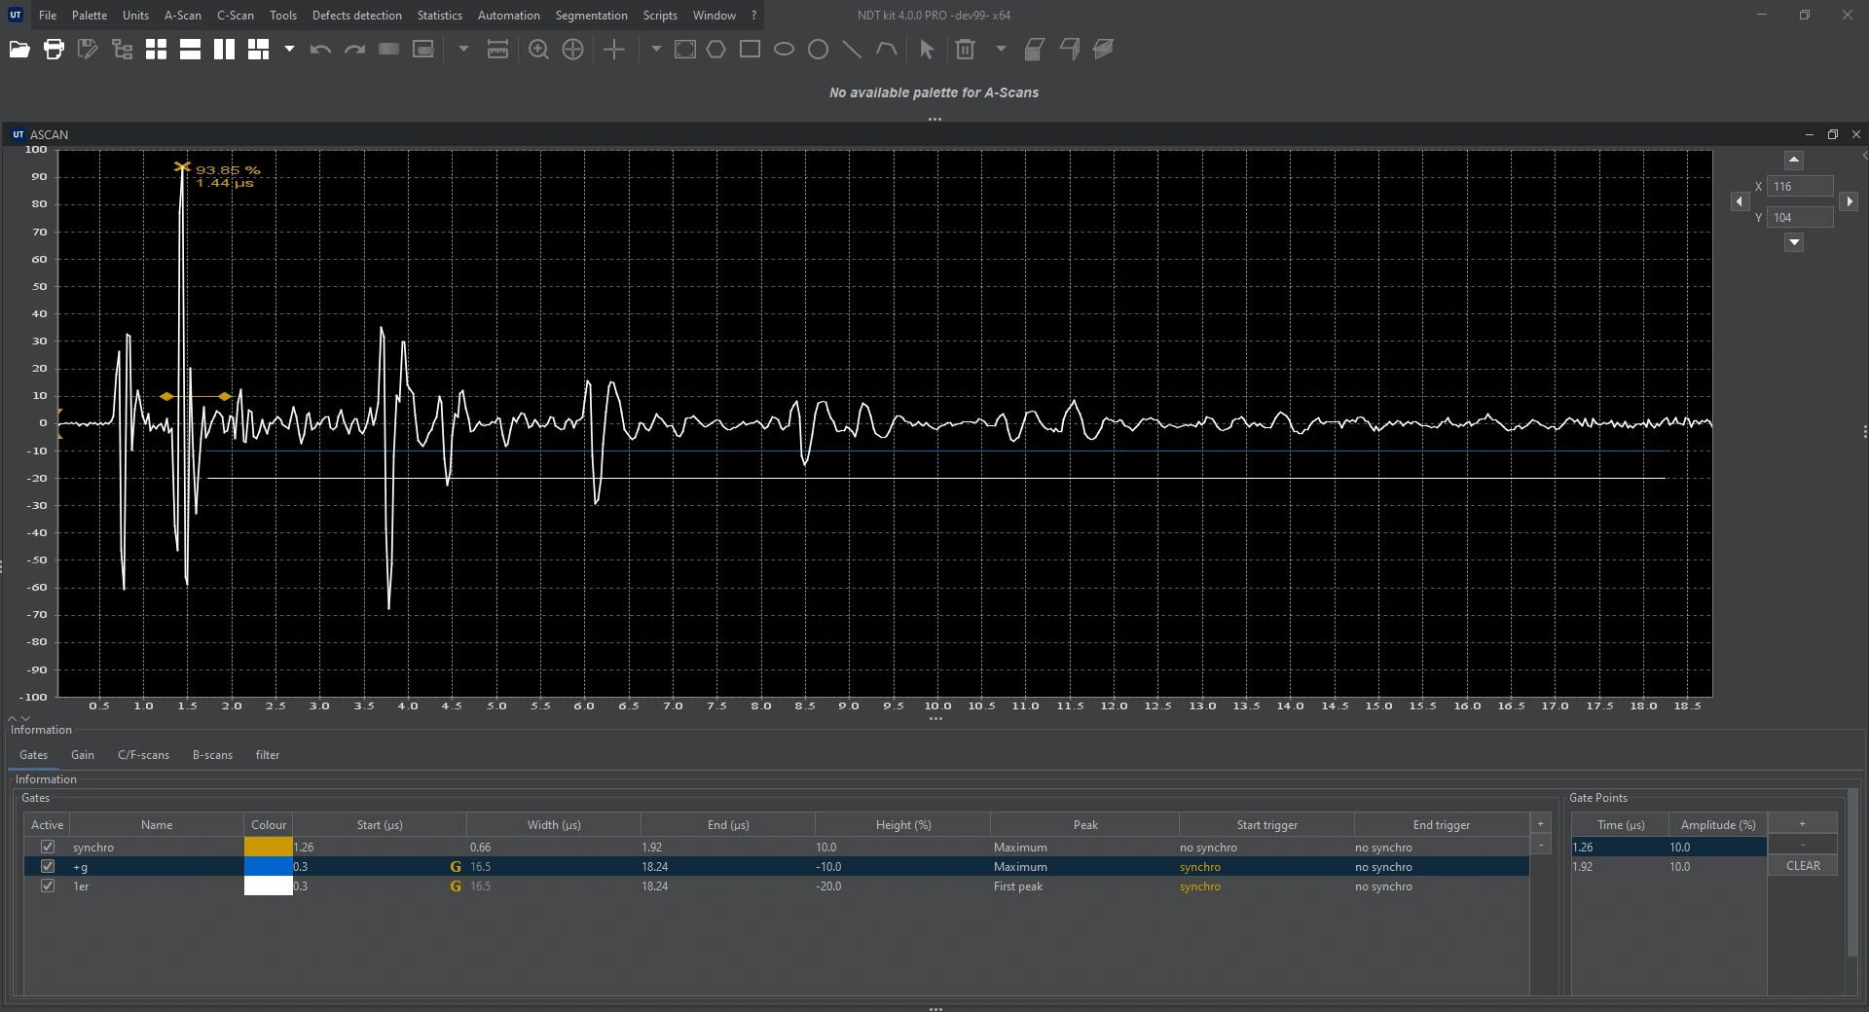1869x1012 pixels.
Task: Select the circle shape tool
Action: click(818, 50)
